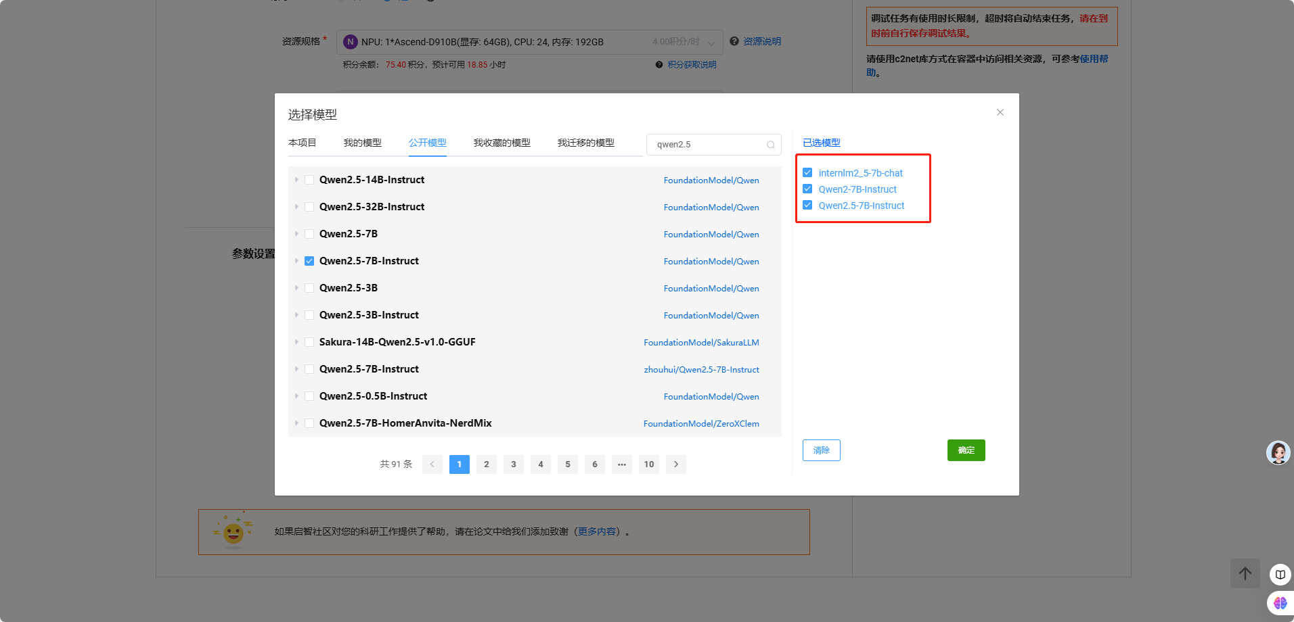
Task: Open the 积分获取说明 link
Action: 692,65
